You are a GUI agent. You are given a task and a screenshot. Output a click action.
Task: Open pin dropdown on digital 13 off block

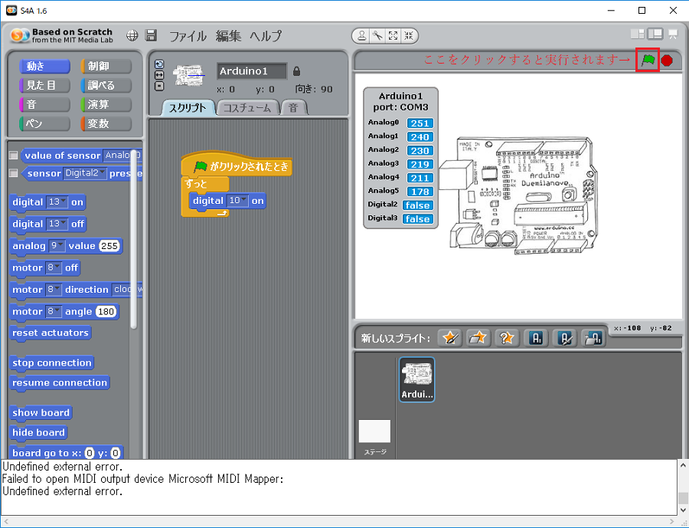pyautogui.click(x=57, y=224)
